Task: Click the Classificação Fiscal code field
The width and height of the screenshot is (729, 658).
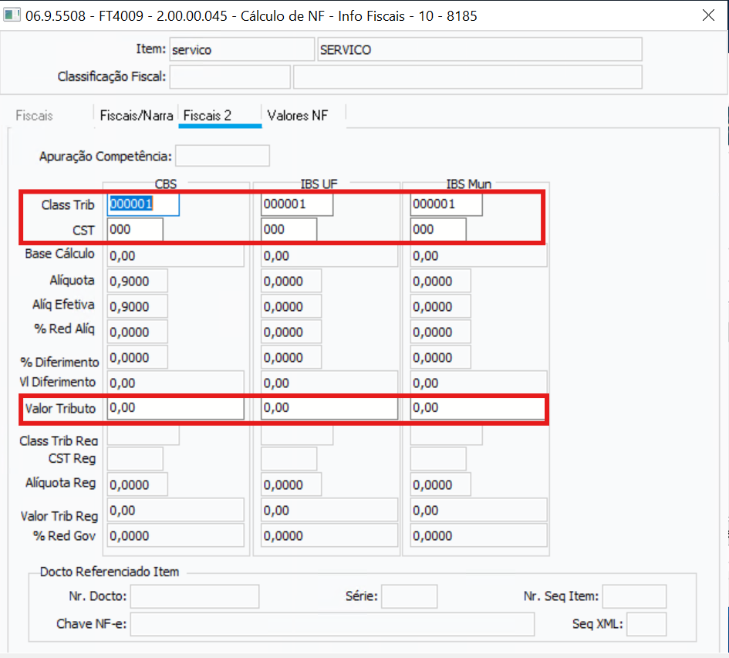Action: point(230,76)
